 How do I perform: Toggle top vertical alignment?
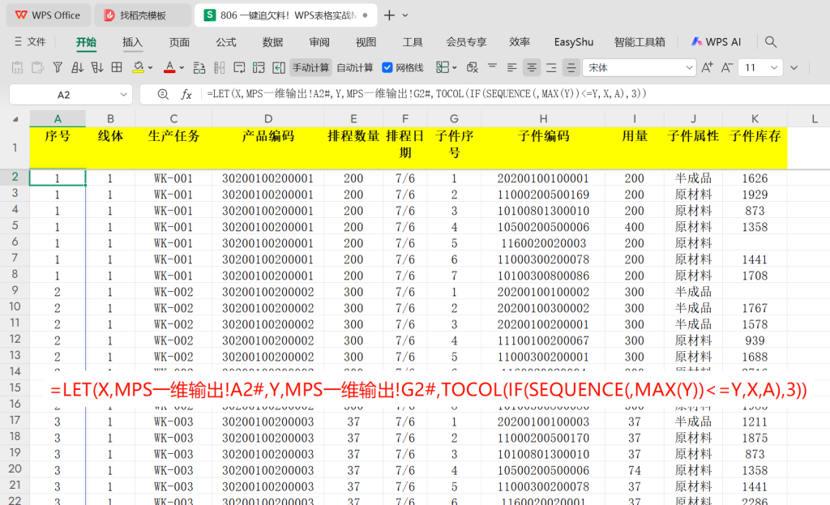[x=492, y=66]
